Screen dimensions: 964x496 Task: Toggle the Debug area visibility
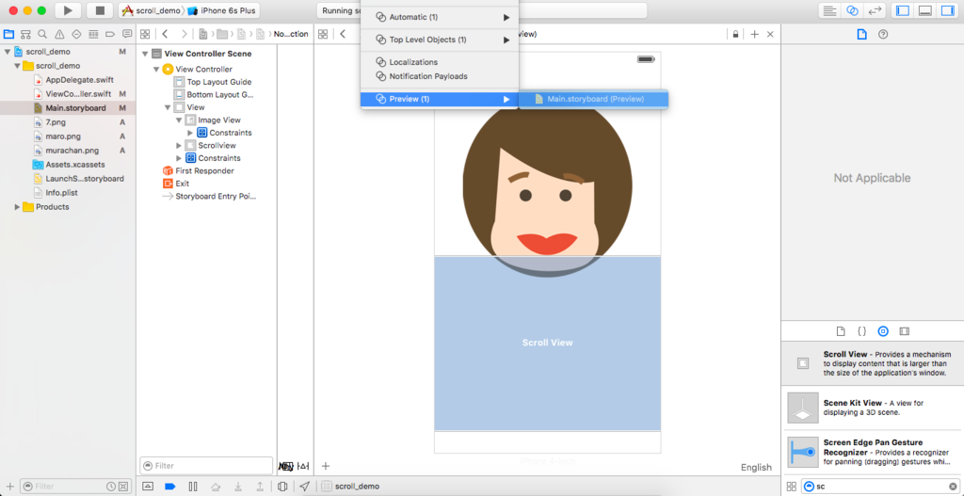tap(924, 10)
